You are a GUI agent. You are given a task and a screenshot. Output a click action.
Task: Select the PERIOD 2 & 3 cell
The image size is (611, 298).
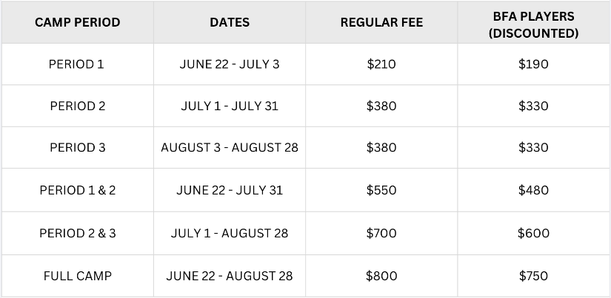(78, 233)
